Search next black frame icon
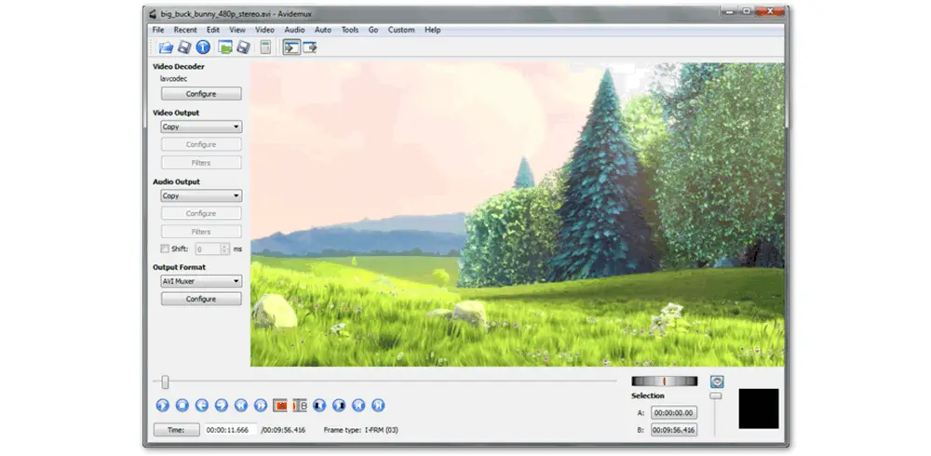931x456 pixels. pos(339,406)
